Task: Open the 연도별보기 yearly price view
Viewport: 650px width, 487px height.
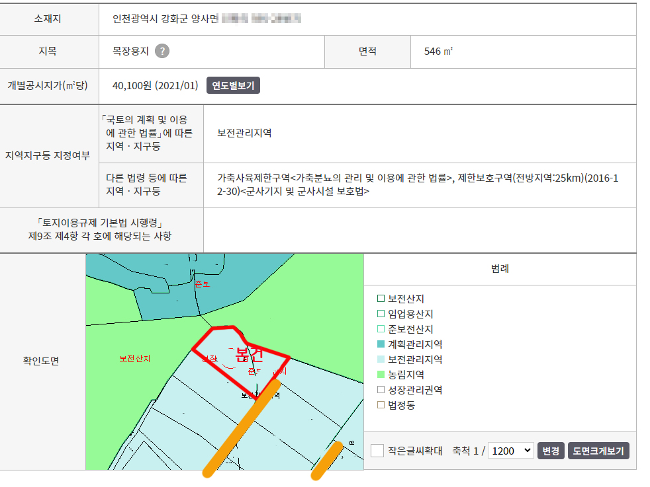Action: (233, 86)
